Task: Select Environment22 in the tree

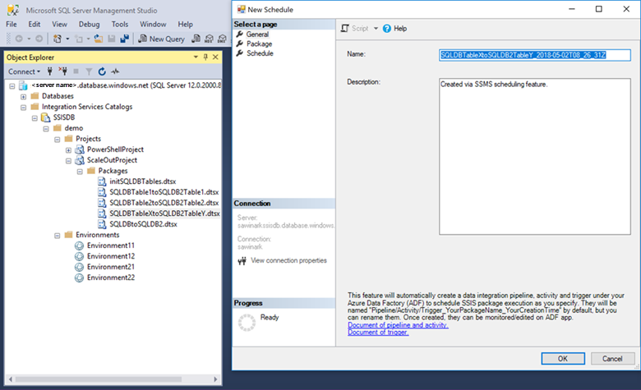Action: 110,278
